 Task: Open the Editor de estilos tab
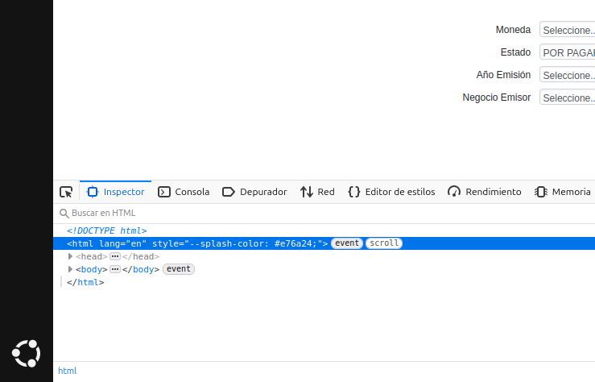click(391, 192)
